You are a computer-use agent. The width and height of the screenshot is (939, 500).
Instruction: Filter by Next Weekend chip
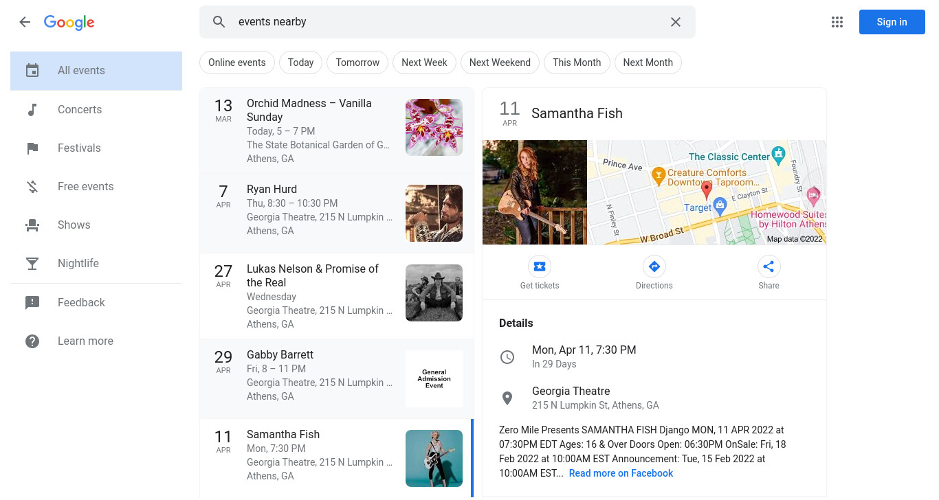pos(500,62)
